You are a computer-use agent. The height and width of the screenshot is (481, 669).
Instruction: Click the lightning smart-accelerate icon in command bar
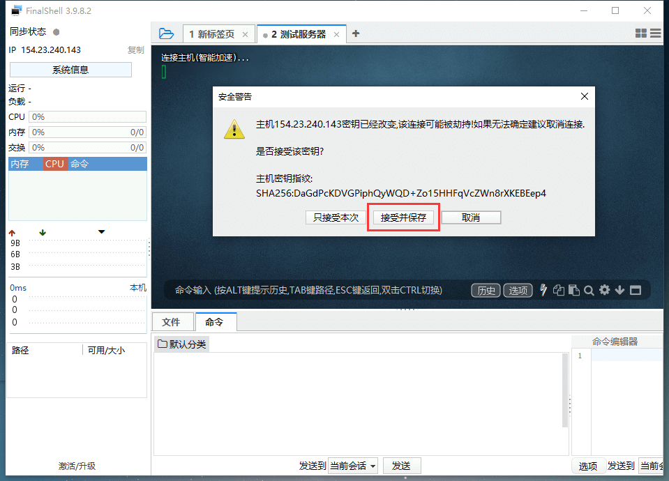[544, 290]
